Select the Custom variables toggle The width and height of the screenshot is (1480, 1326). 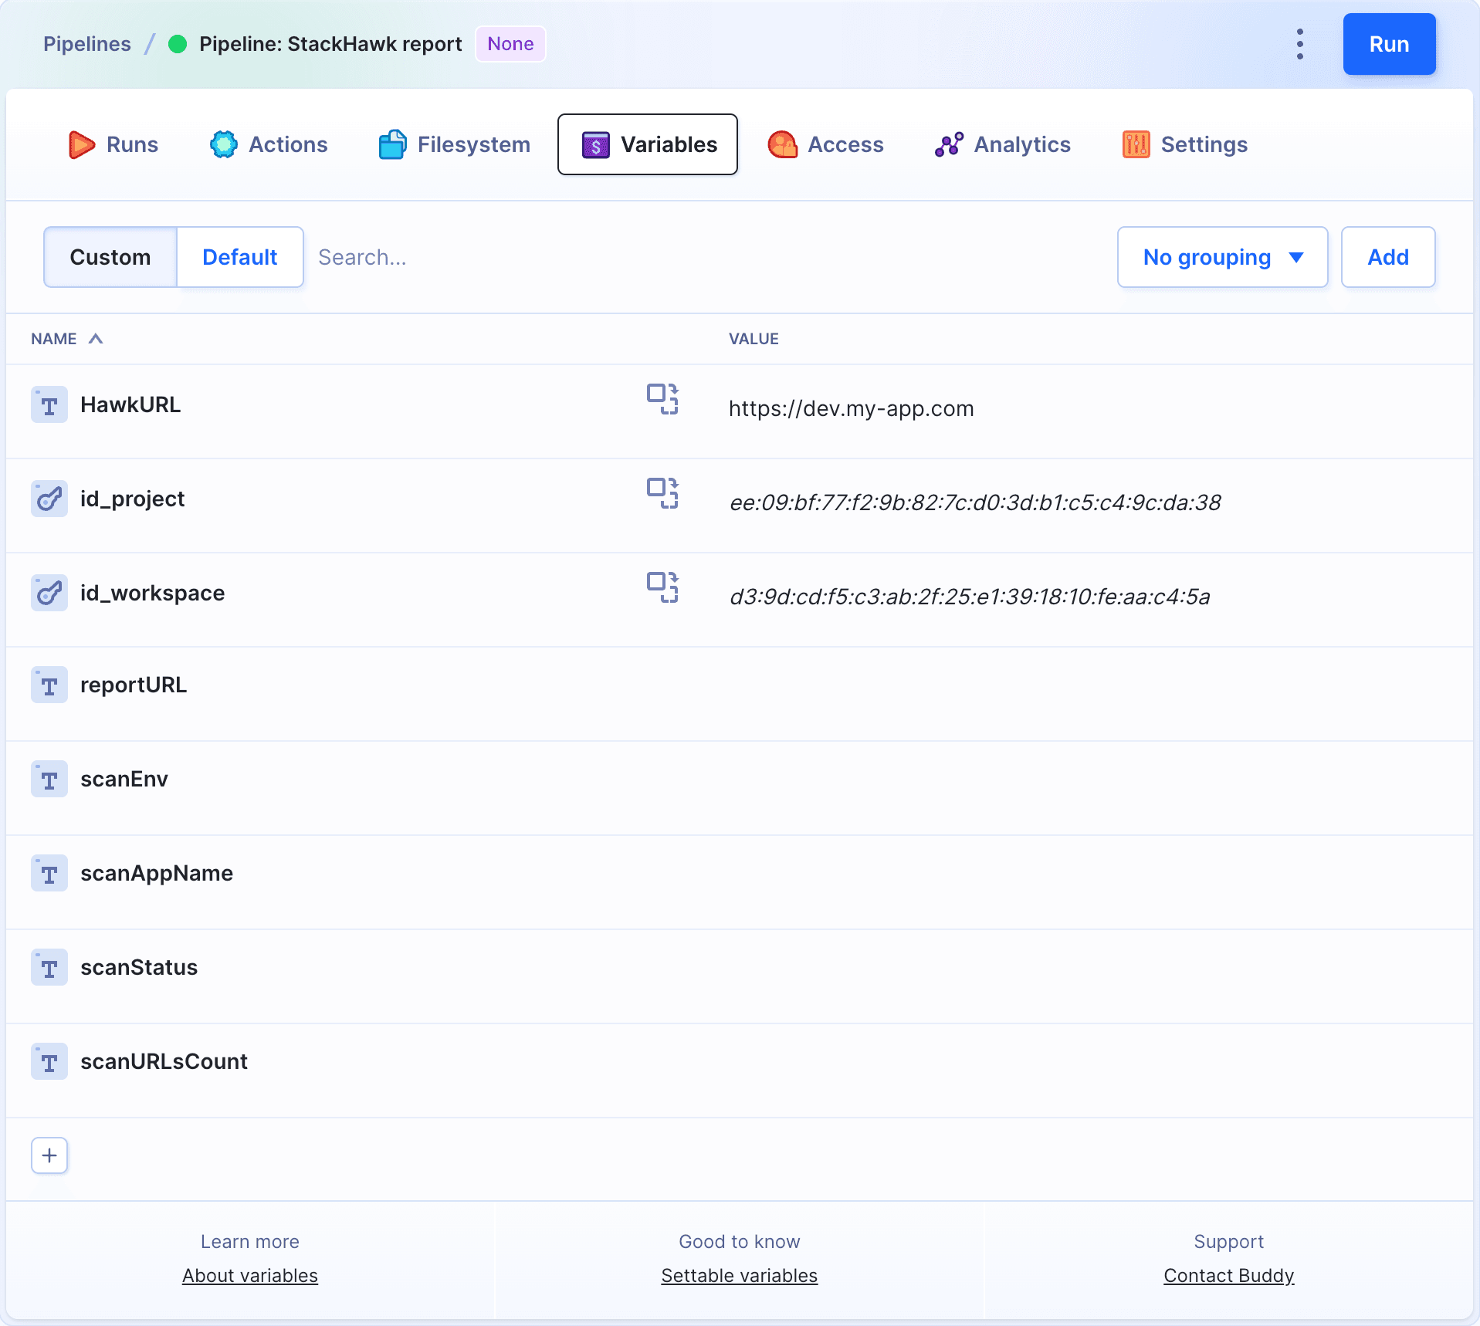pos(110,257)
